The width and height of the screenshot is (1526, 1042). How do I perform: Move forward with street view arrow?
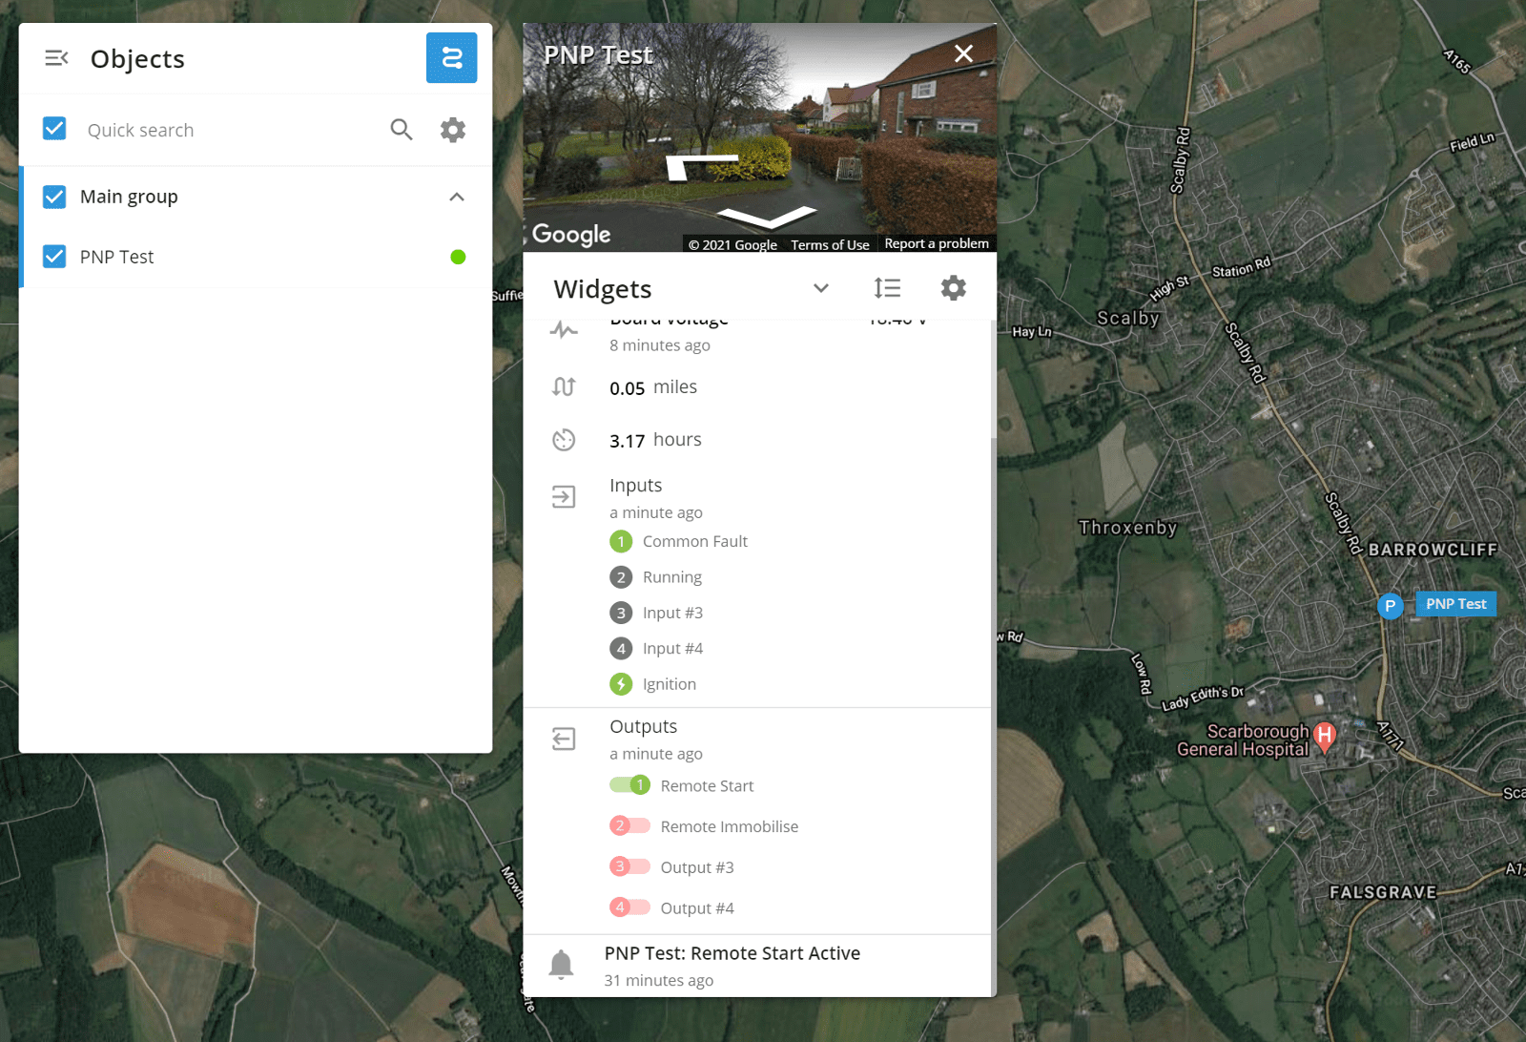768,218
